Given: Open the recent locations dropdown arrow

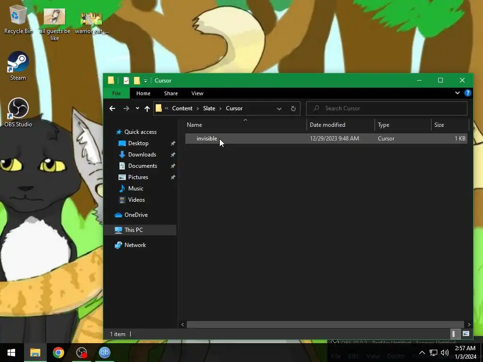Looking at the screenshot, I should [x=137, y=108].
